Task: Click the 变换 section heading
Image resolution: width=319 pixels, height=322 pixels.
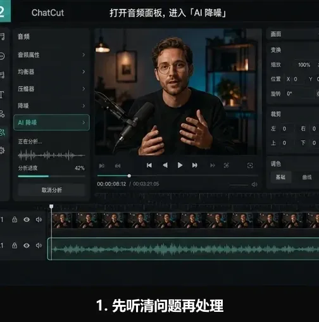Action: click(276, 50)
